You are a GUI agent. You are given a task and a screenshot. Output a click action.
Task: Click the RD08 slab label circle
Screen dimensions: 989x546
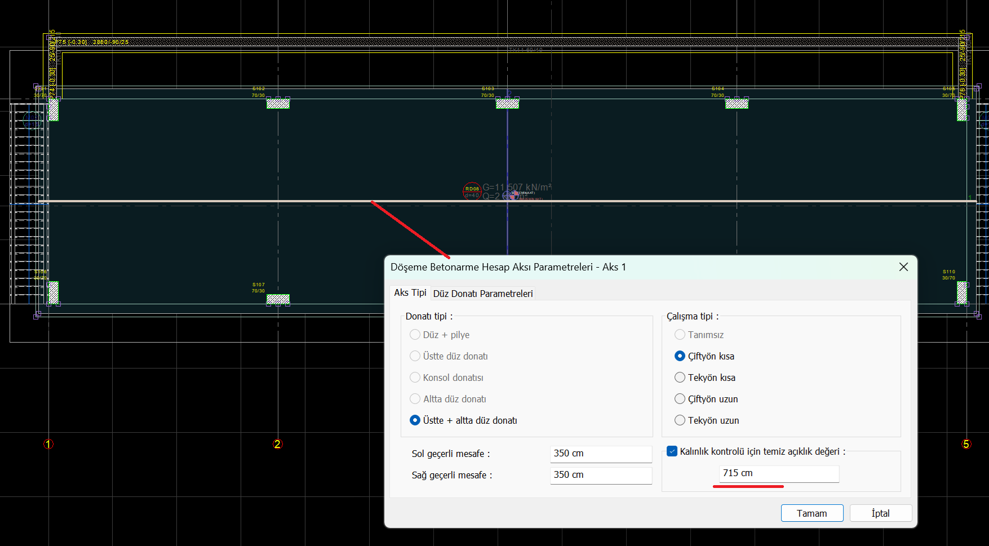tap(472, 191)
